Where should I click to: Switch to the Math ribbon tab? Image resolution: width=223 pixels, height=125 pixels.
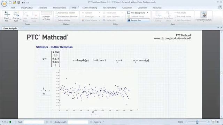point(13,8)
